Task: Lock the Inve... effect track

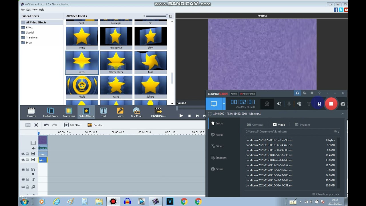Action: (27, 154)
